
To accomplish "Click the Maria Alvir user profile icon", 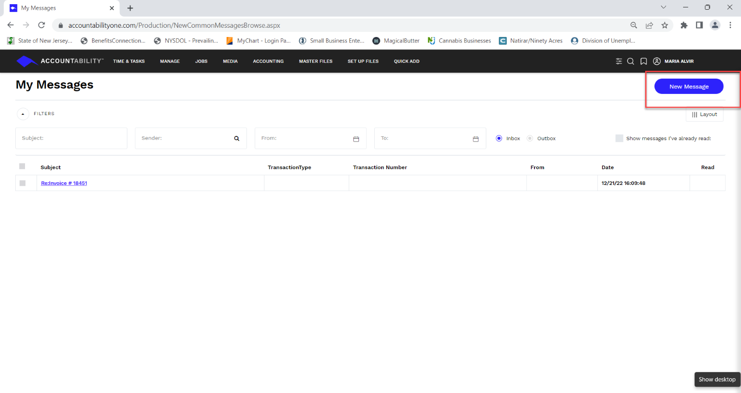I will (x=657, y=61).
